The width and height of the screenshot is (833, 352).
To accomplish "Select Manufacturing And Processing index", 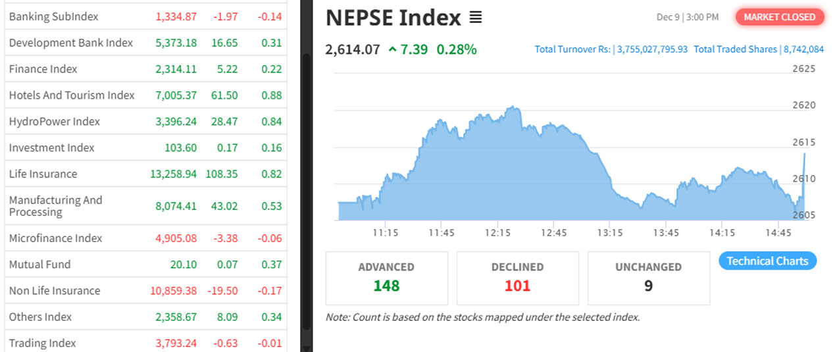I will tap(55, 206).
